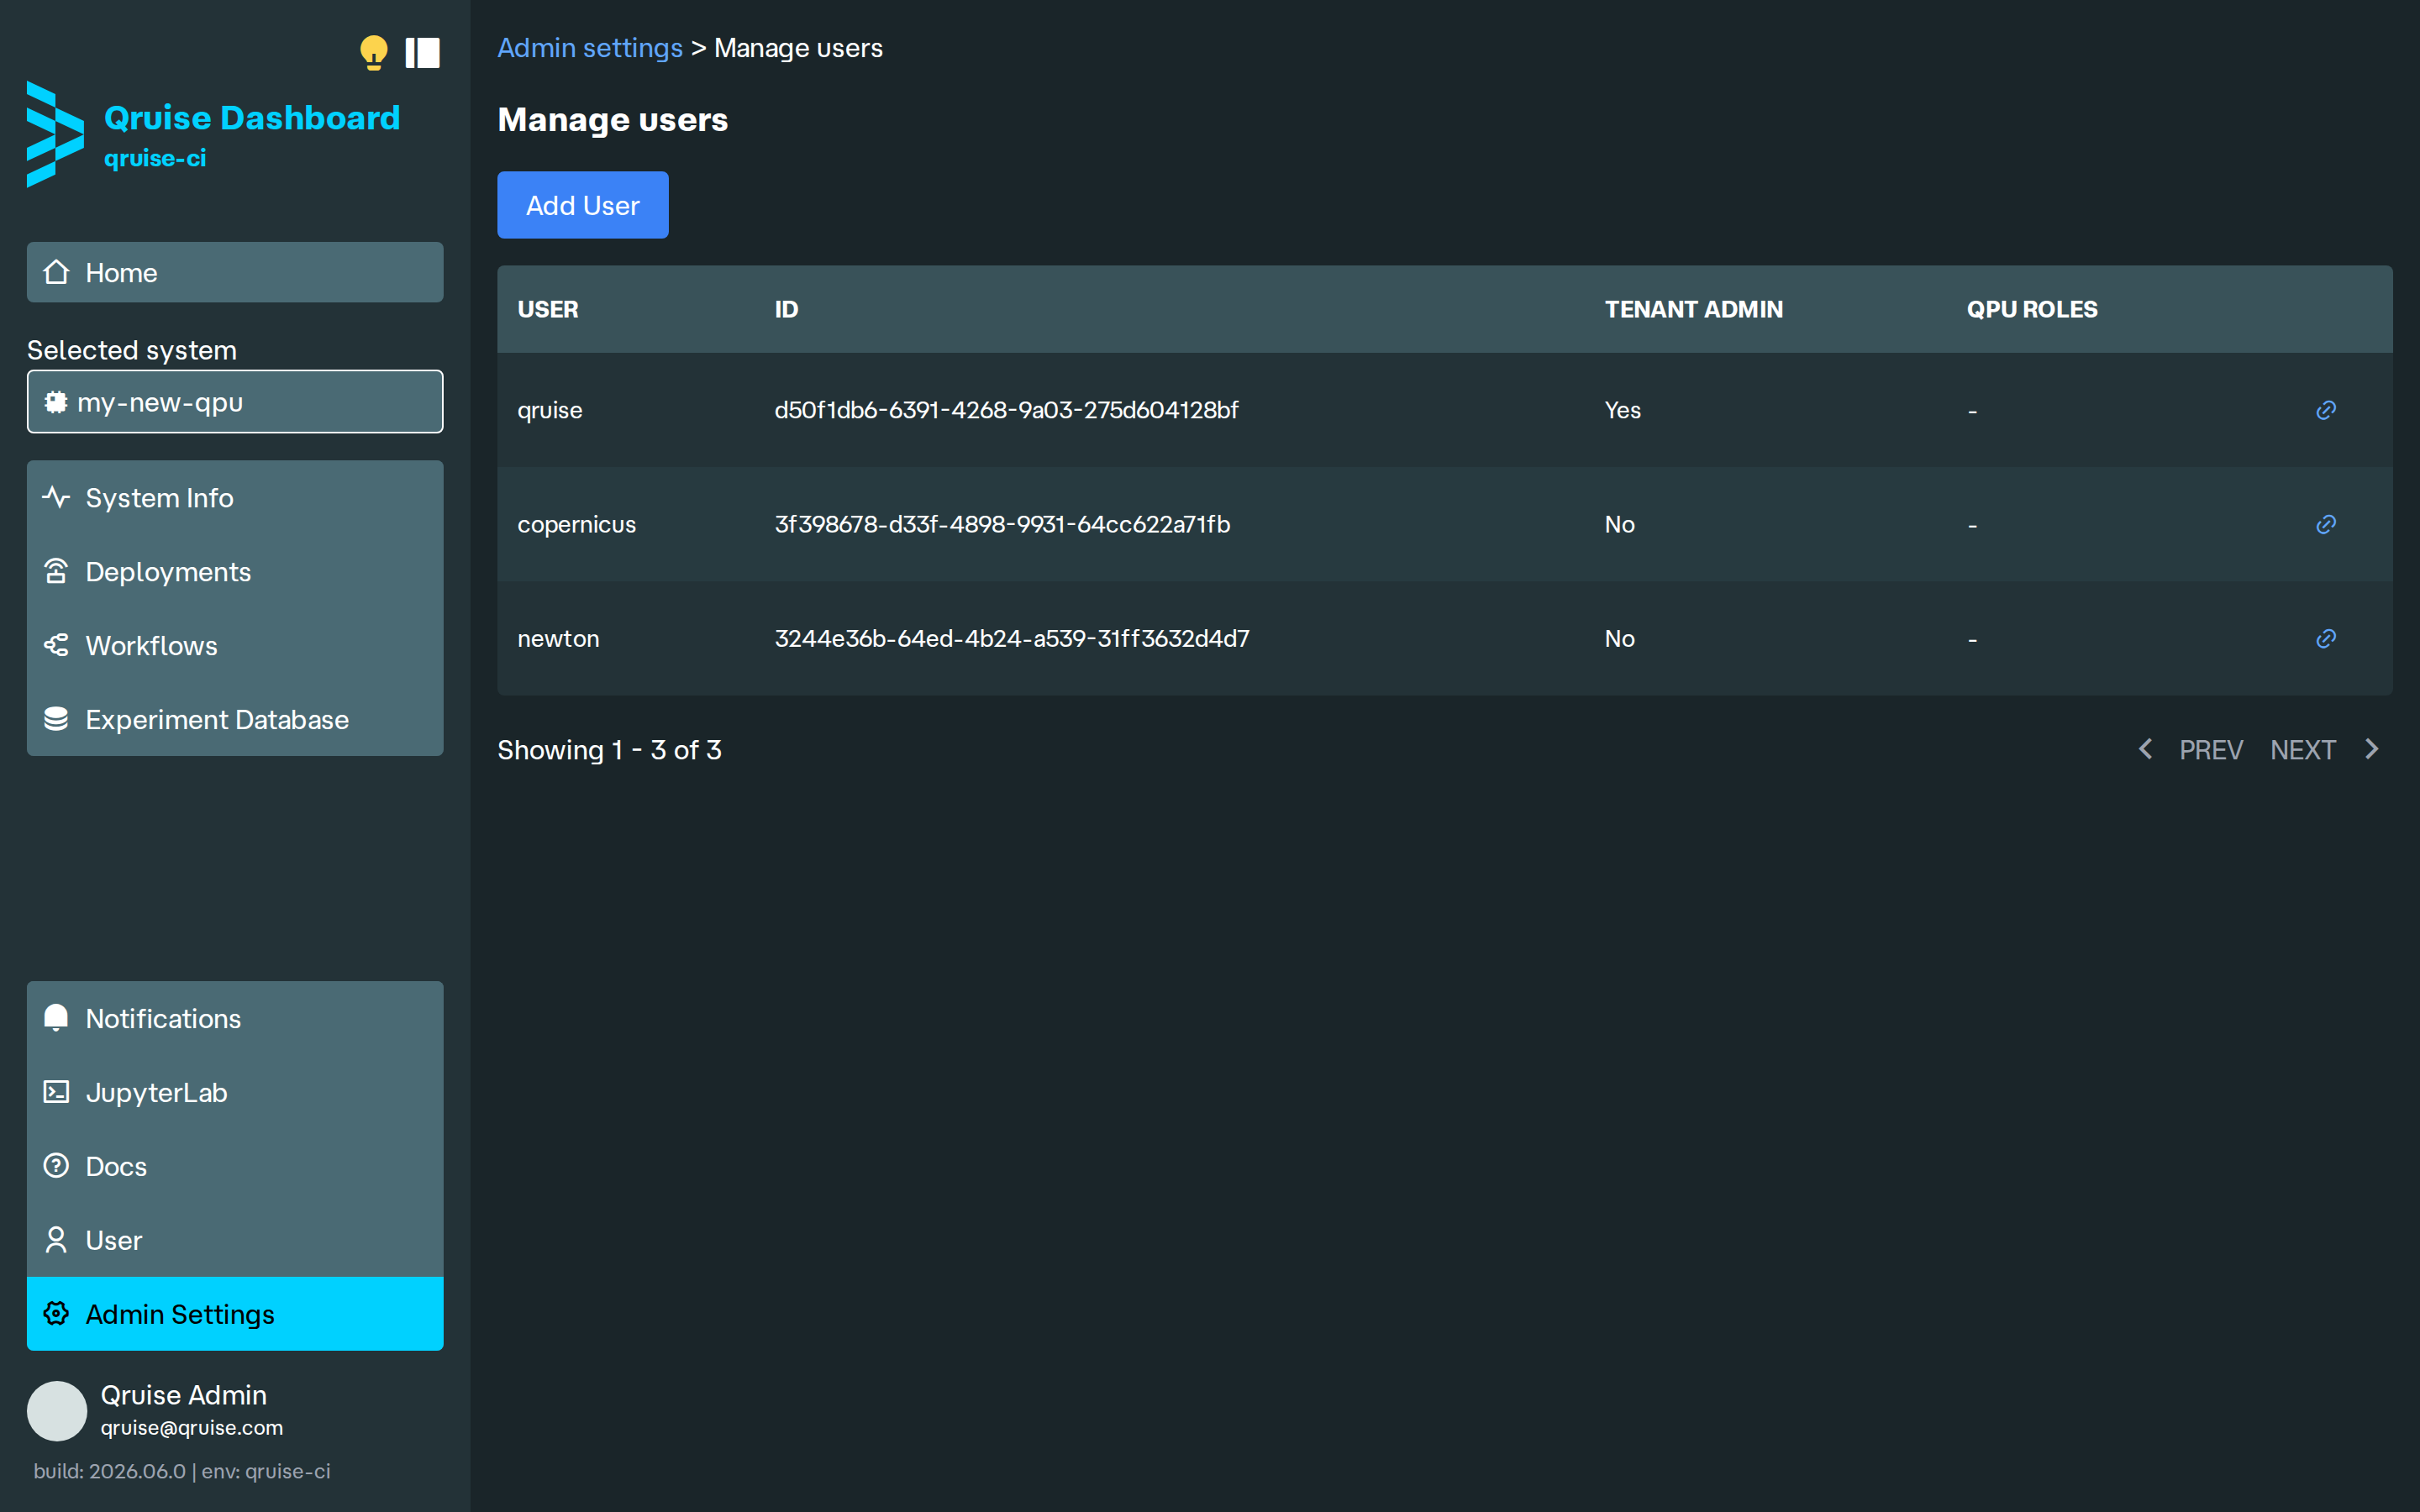Click the Qruise logo icon
This screenshot has width=2420, height=1512.
(55, 134)
